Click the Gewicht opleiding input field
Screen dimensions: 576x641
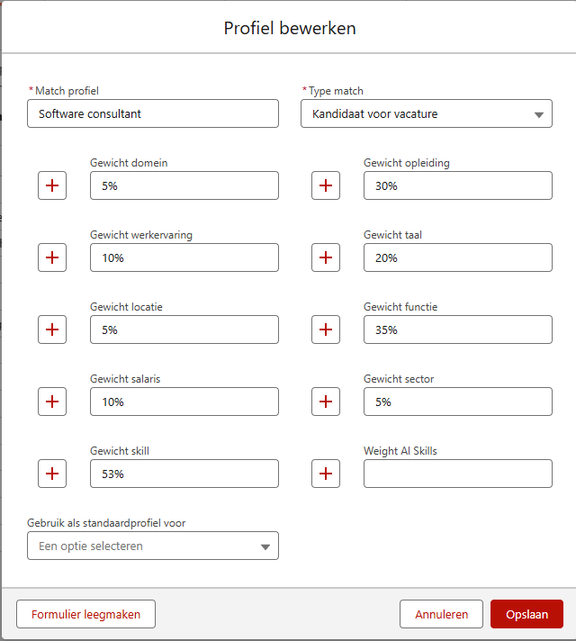457,185
